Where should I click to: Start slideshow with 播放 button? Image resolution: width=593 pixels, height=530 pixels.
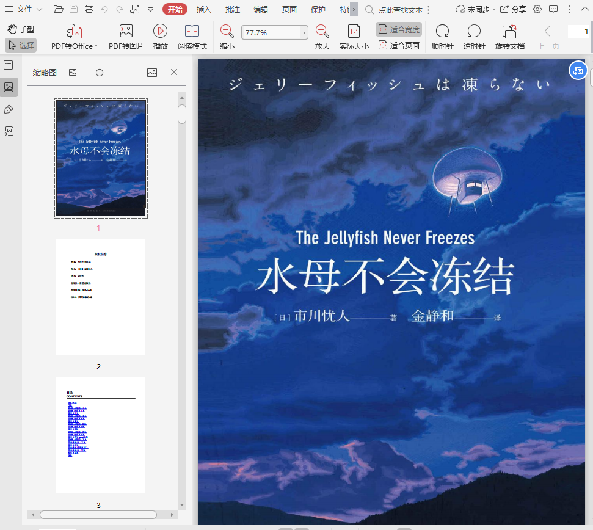[161, 37]
